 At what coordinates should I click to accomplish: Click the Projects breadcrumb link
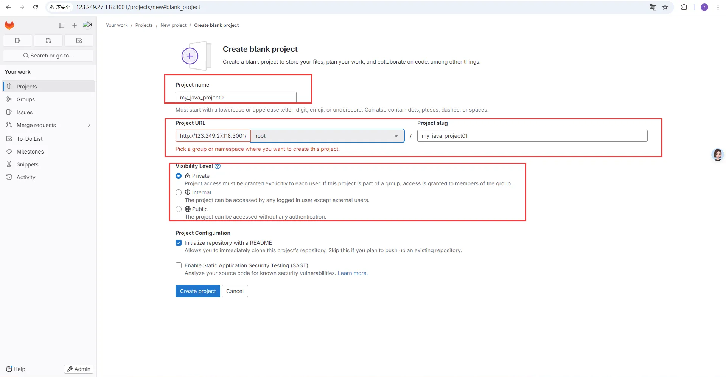[144, 25]
